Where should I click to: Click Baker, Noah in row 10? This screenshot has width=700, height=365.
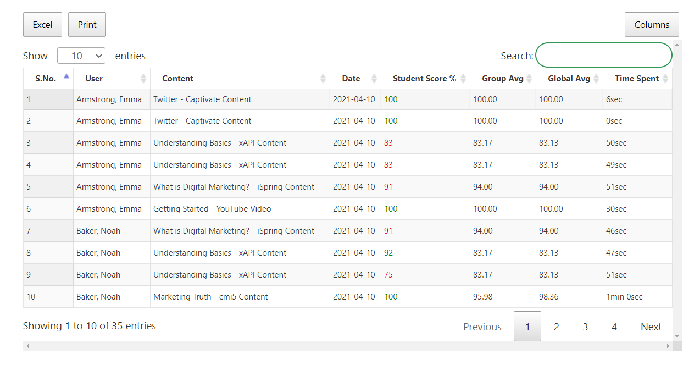pyautogui.click(x=98, y=297)
